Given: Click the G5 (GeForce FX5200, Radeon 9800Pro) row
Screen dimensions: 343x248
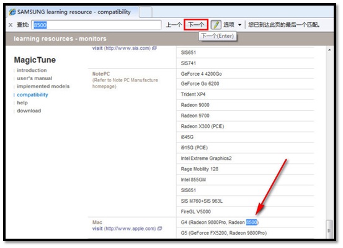Looking at the screenshot, I should (x=245, y=233).
